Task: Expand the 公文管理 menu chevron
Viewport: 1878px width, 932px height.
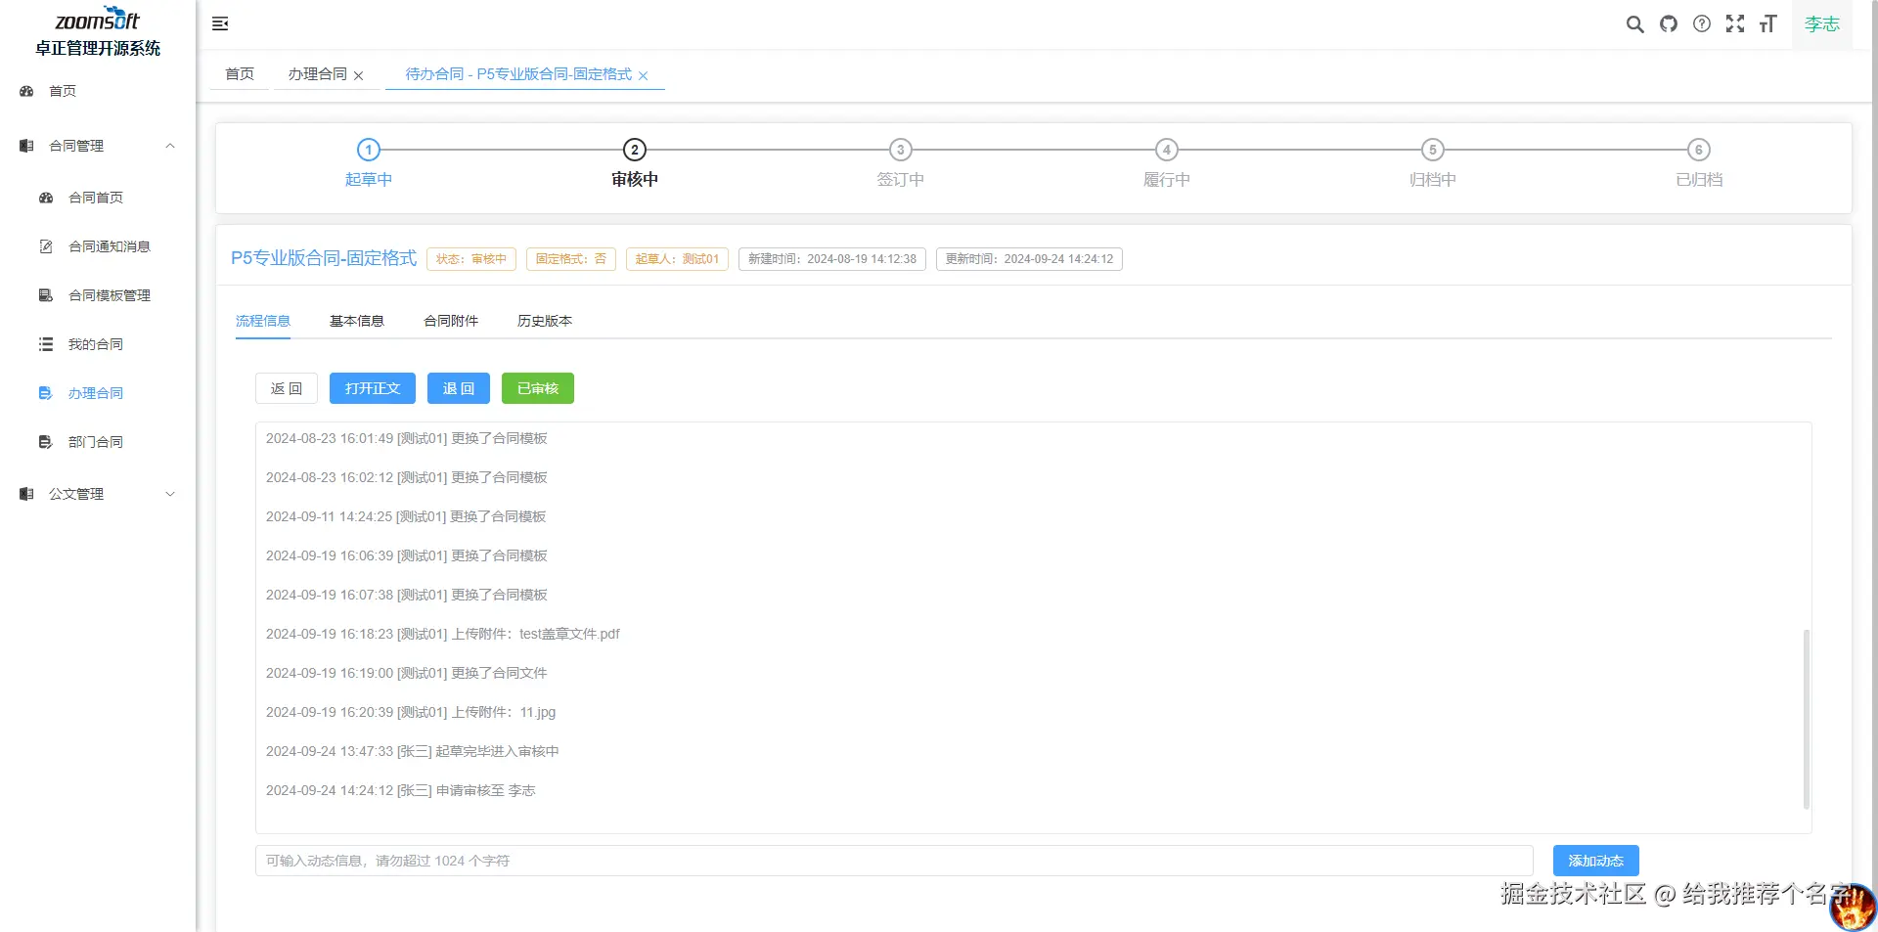Action: tap(170, 494)
